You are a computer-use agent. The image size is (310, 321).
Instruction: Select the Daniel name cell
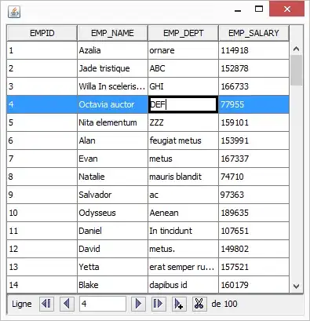pyautogui.click(x=112, y=231)
